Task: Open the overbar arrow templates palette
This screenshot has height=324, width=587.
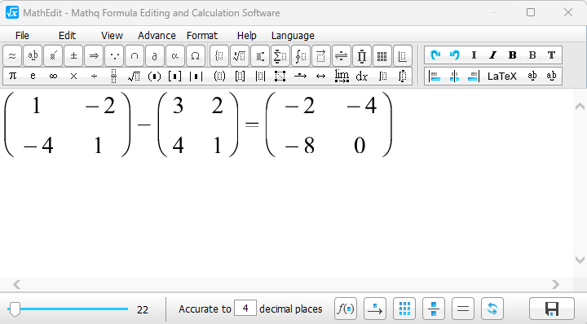Action: (x=321, y=56)
